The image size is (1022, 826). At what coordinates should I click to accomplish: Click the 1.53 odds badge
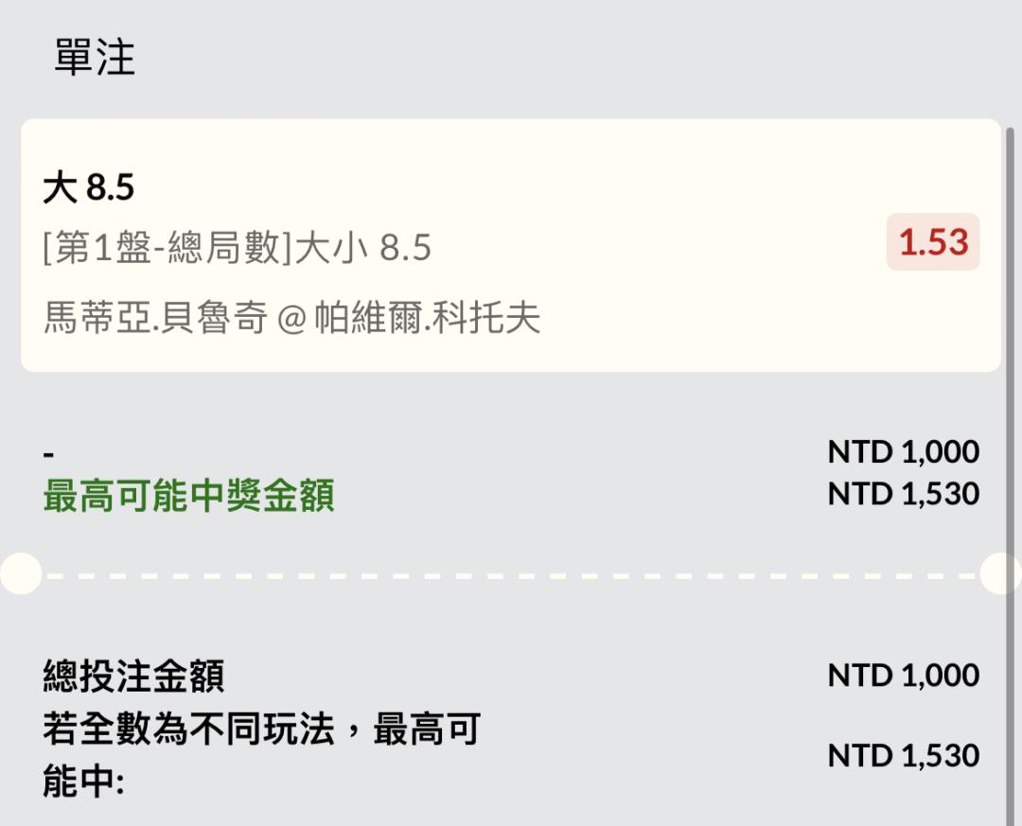933,242
